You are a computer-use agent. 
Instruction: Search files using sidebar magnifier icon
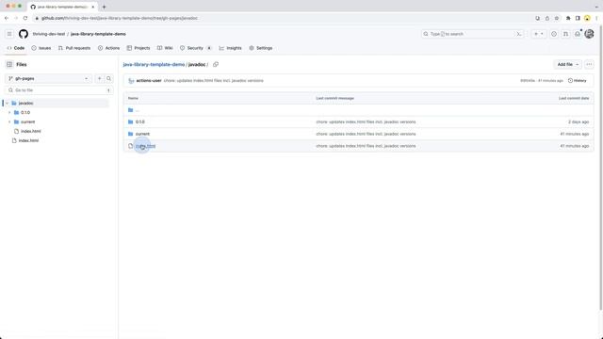coord(109,78)
